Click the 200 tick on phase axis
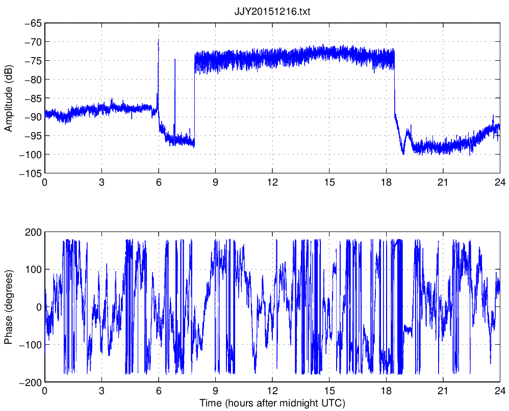 [x=34, y=232]
